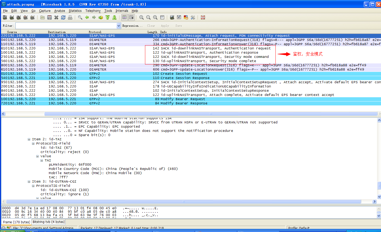Save this capture file icon

tap(49, 17)
